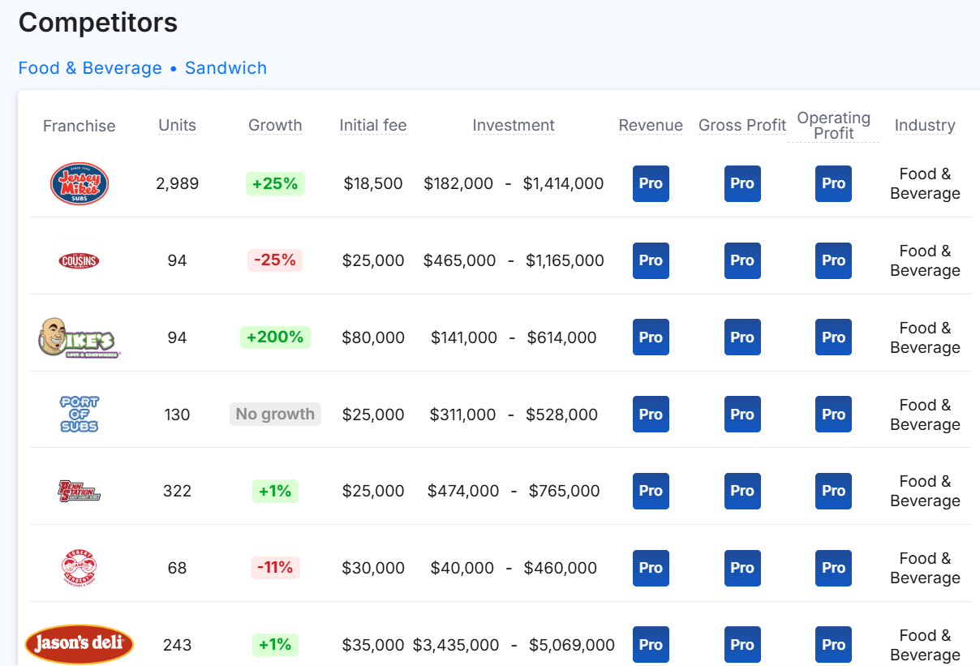980x666 pixels.
Task: Click the Pro Operating Profit badge in the $465,000 investment row
Action: (x=833, y=260)
